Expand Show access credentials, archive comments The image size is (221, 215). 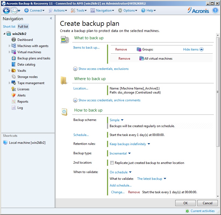[107, 100]
